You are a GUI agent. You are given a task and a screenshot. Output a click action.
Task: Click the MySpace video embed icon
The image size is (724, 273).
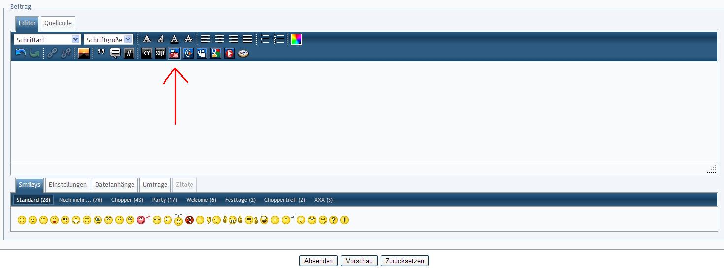[x=201, y=53]
